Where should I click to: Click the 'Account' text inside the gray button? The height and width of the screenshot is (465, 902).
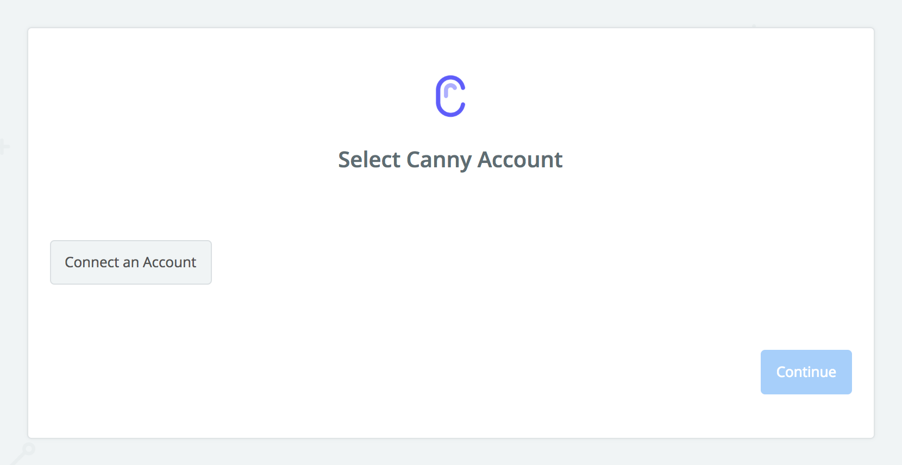click(x=170, y=262)
